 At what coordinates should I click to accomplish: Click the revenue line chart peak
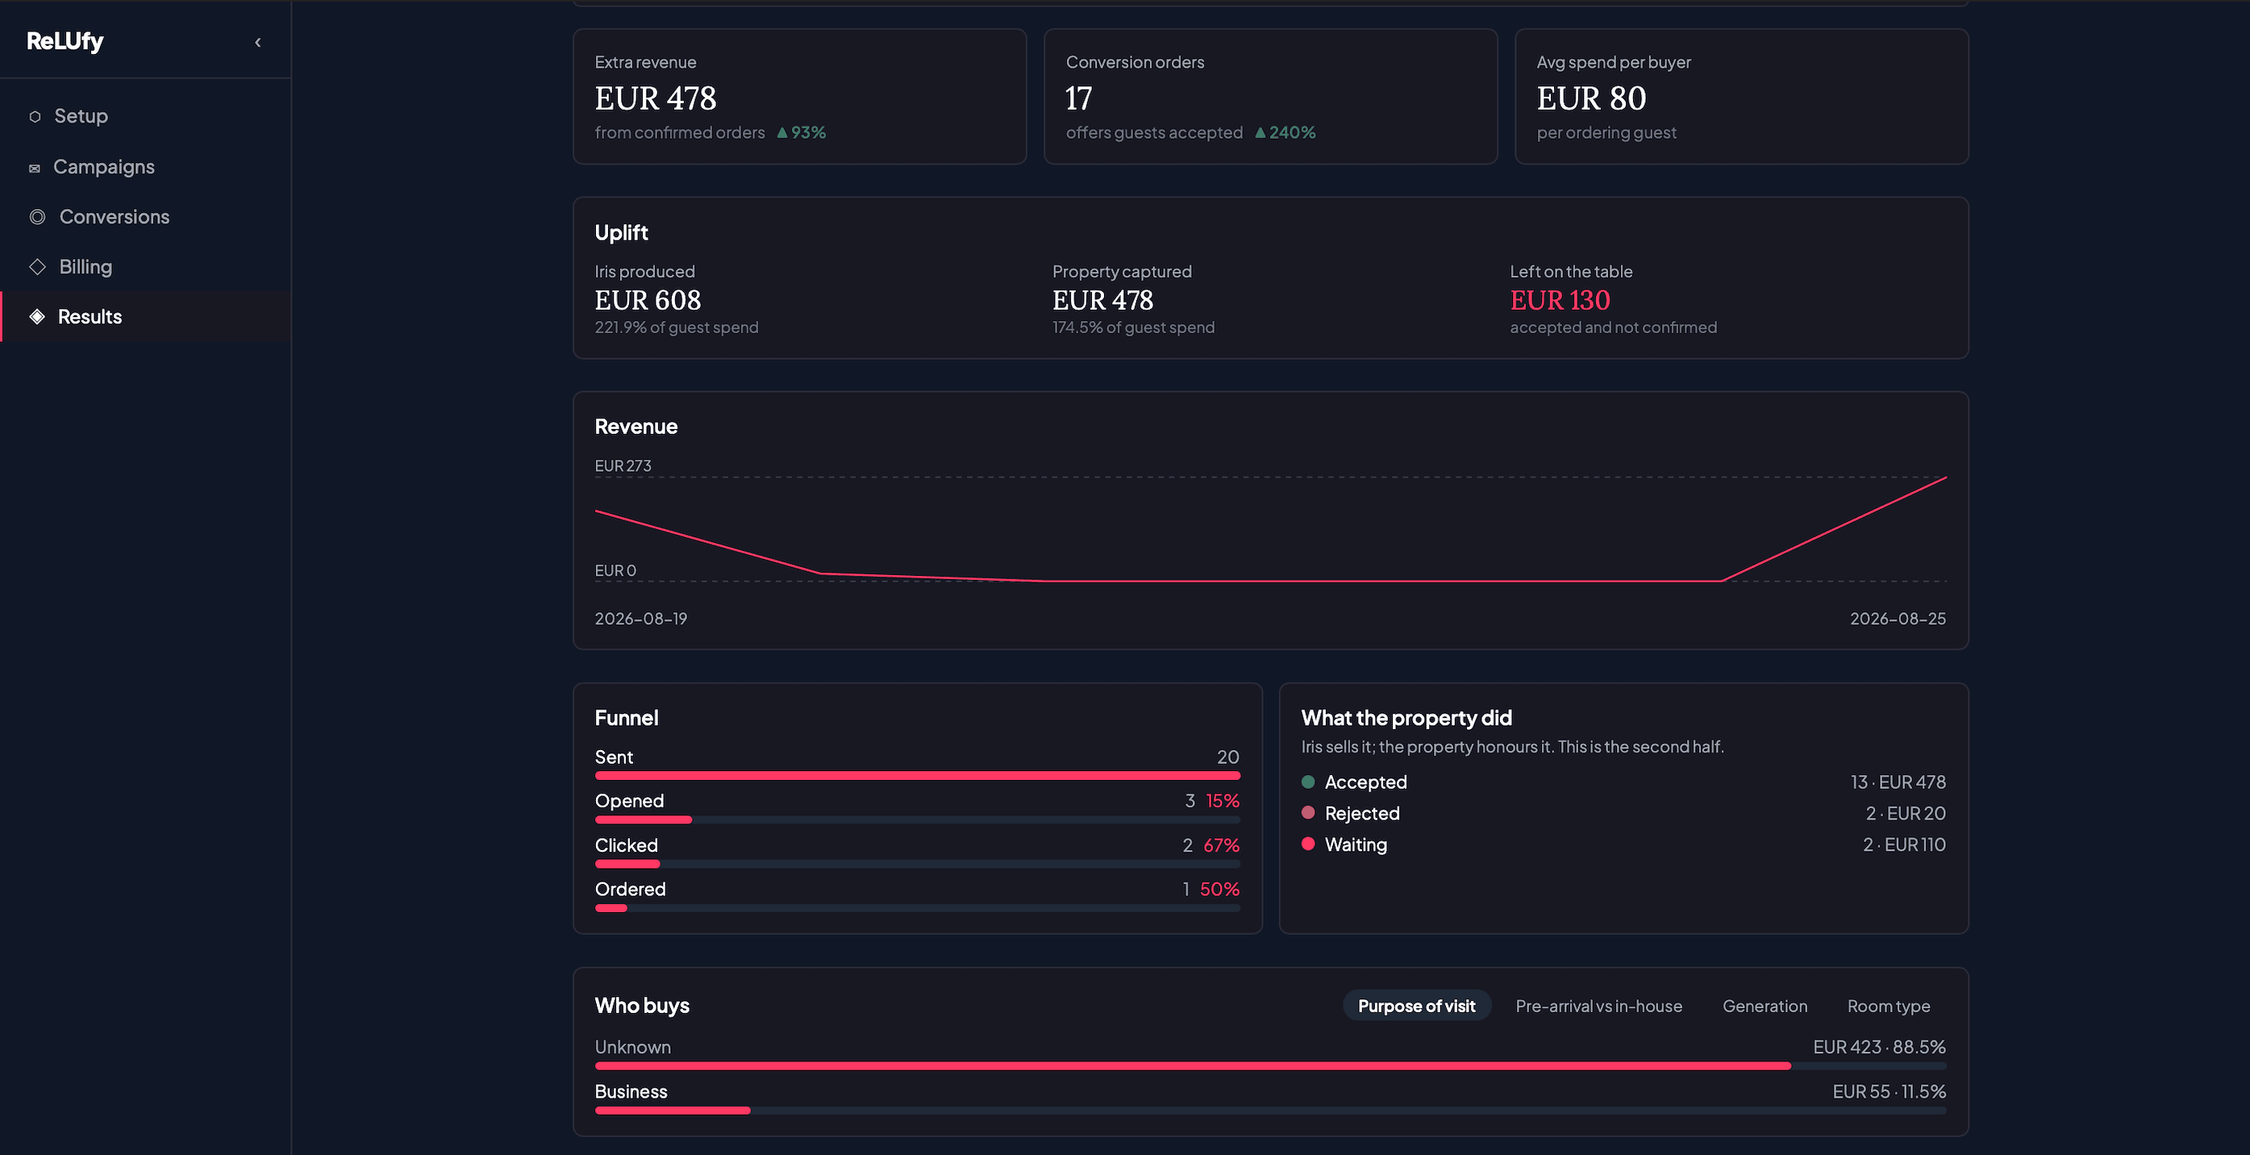coord(1944,478)
